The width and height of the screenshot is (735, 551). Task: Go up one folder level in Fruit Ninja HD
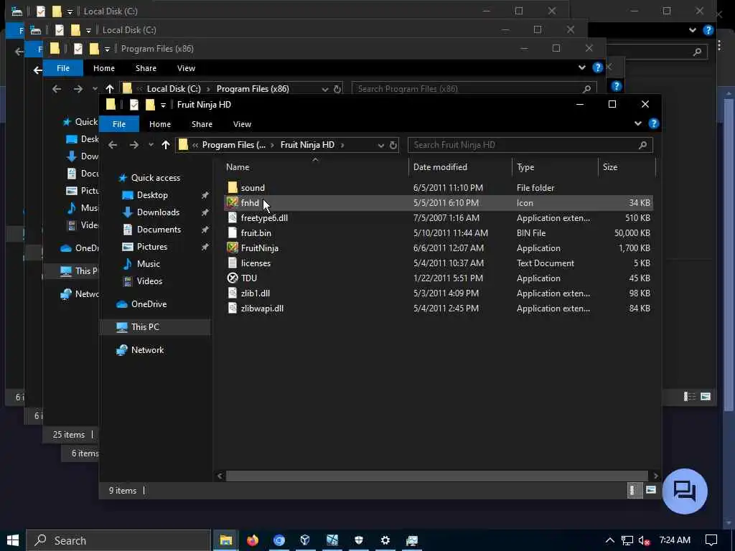pyautogui.click(x=166, y=145)
